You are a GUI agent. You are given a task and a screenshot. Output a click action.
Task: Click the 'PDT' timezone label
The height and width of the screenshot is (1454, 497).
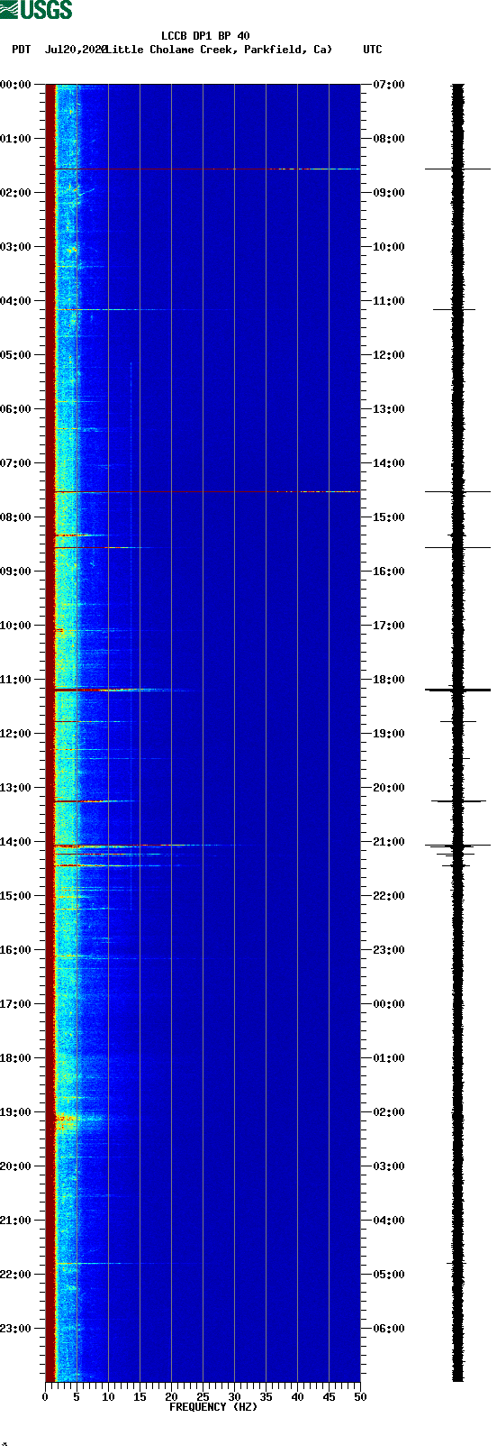22,50
